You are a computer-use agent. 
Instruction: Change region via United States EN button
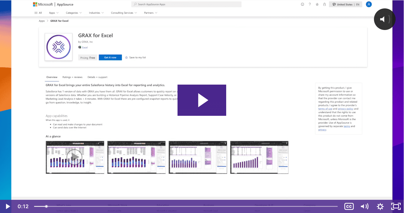[x=346, y=4]
